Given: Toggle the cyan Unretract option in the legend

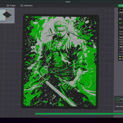Looking at the screenshot, I should click(x=120, y=54).
